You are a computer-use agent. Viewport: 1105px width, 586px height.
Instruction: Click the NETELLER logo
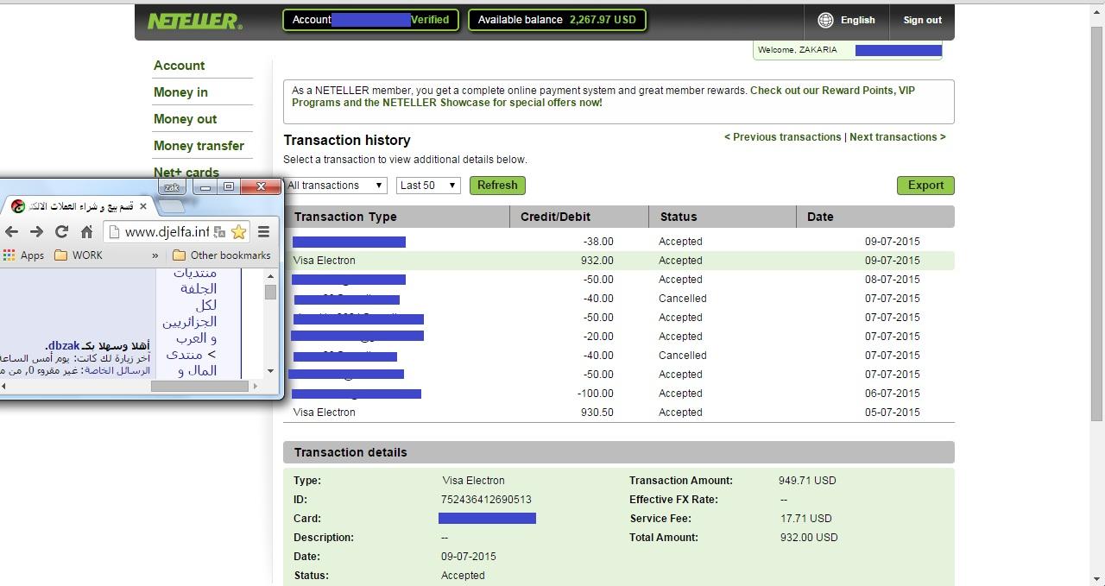194,21
